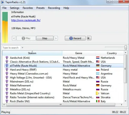Click the Rock (Radio SNJ) antenna icon
Screen dimensions: 129x115
click(x=7, y=101)
